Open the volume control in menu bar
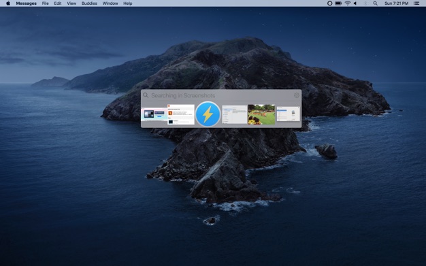 point(355,3)
